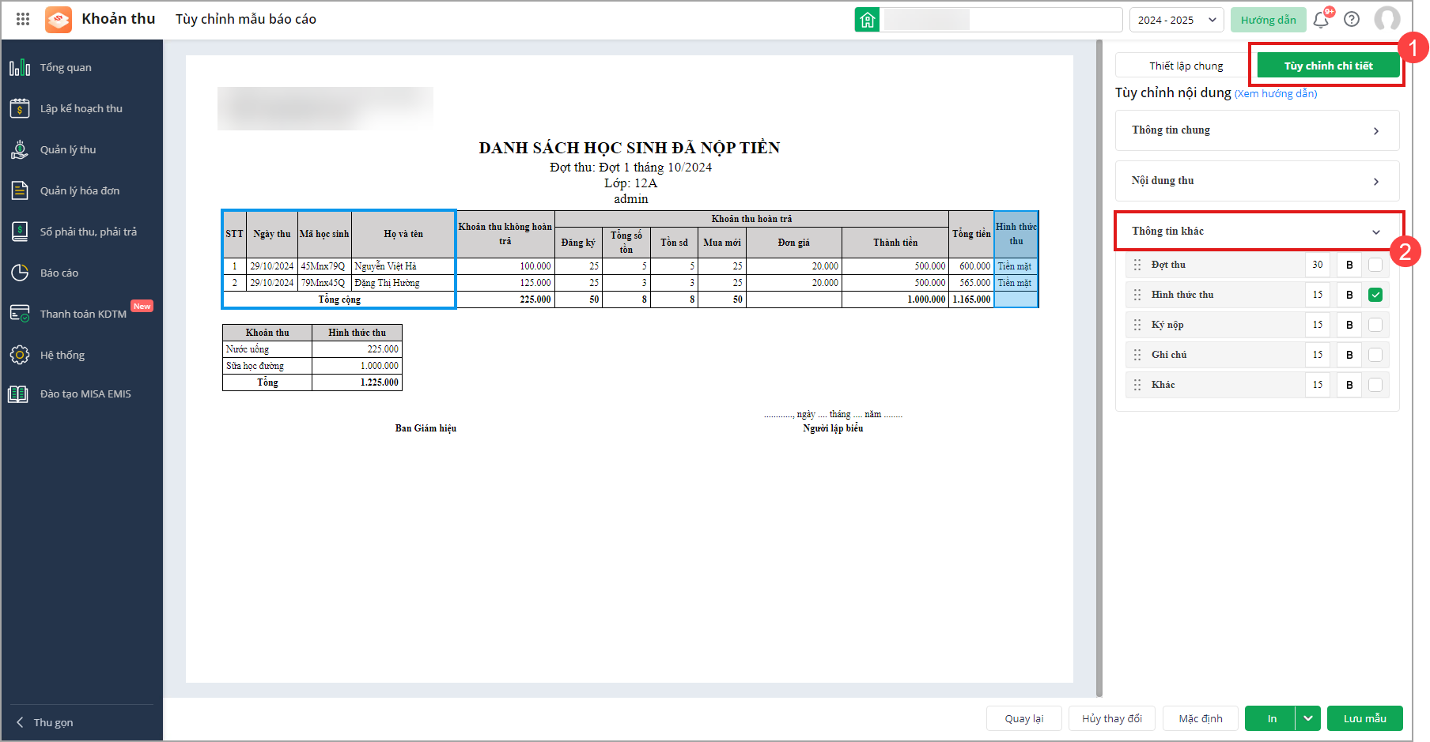Expand the Thông tin chung section
1430x742 pixels.
pos(1257,130)
